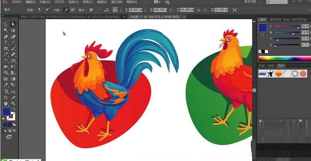This screenshot has height=161, width=311.
Task: Select the Selection tool (black arrow)
Action: point(6,24)
